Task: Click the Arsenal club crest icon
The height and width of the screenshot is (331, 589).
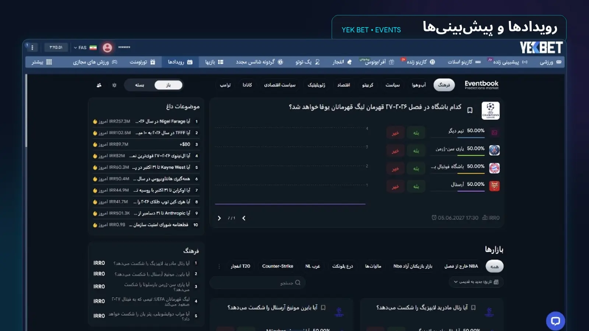Action: click(x=494, y=186)
